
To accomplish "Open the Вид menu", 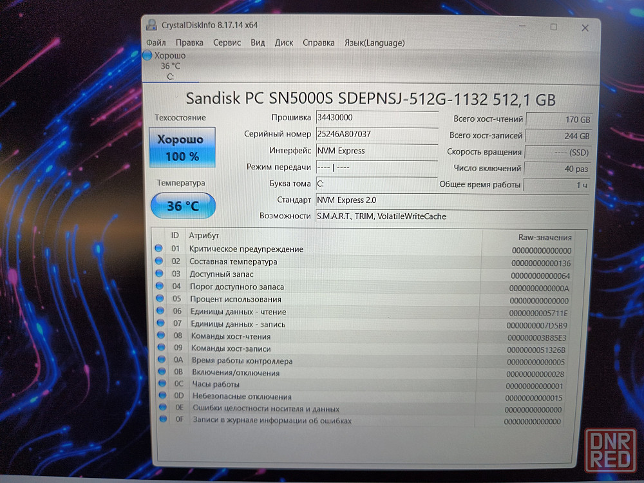I will 258,43.
